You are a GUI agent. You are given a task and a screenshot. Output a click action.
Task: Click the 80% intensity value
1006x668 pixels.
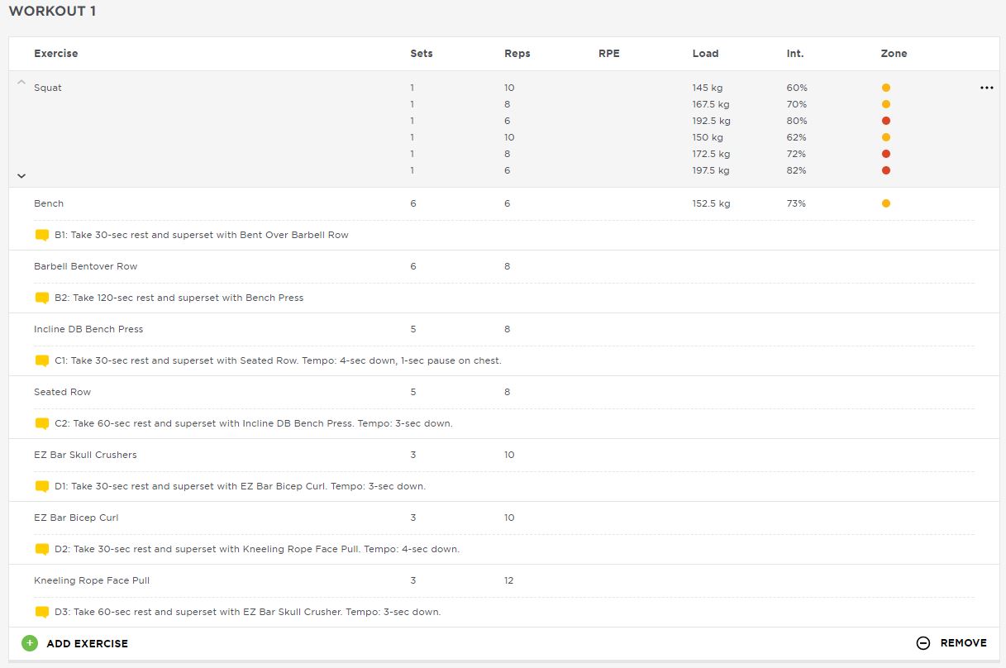[x=797, y=121]
